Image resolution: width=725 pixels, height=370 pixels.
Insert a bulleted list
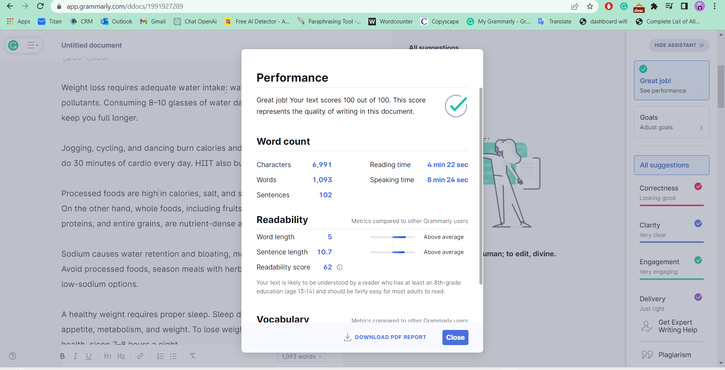pos(173,356)
